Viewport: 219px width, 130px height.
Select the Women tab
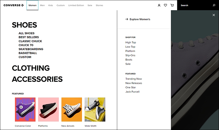32,5
